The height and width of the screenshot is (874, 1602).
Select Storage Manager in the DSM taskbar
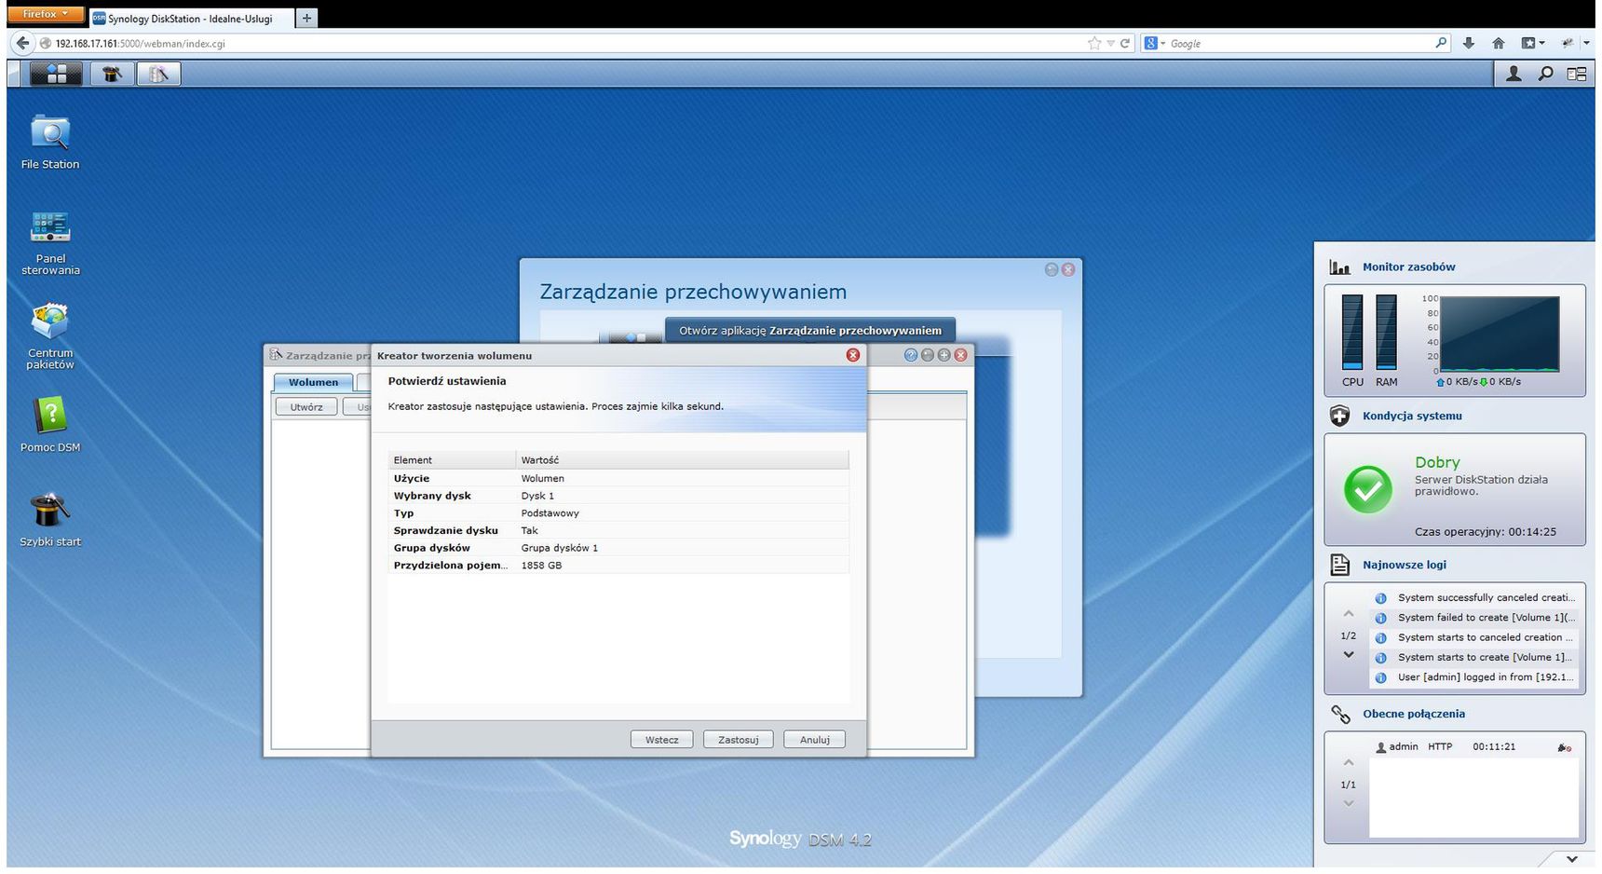click(x=158, y=74)
